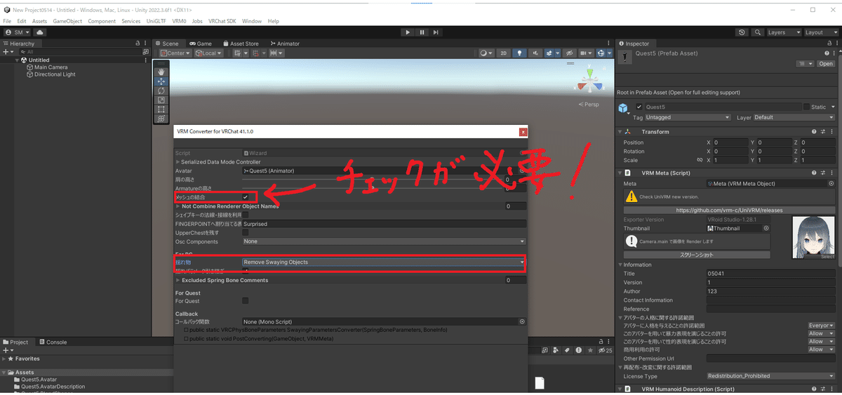Viewport: 842px width, 395px height.
Task: Toggle the Static checkbox in Inspector
Action: click(807, 107)
